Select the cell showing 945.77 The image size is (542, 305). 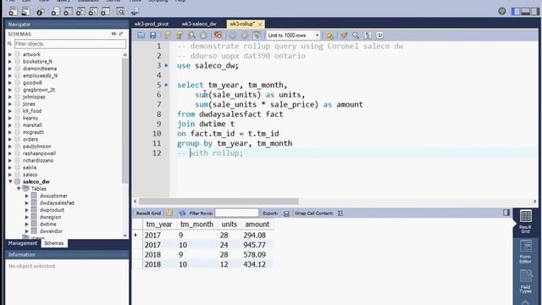[x=254, y=245]
